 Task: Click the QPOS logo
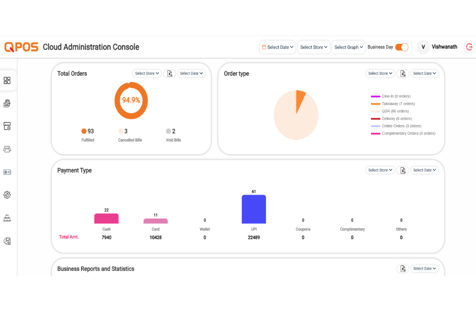(x=21, y=47)
